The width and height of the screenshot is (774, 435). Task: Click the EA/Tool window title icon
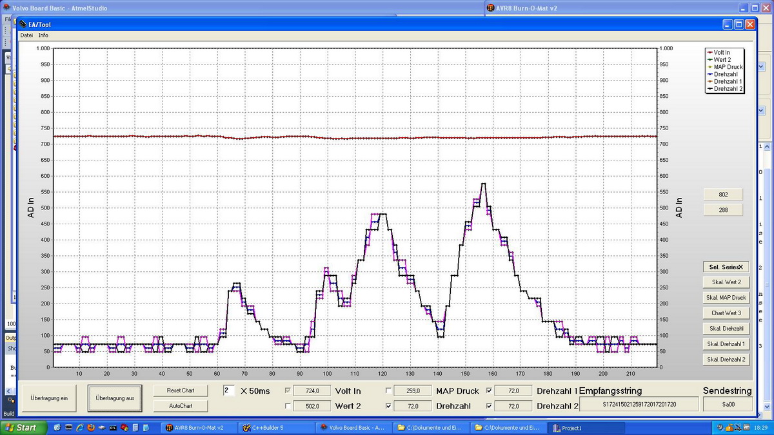[23, 24]
